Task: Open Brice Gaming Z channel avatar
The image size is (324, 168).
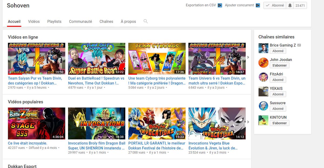Action: point(263,48)
